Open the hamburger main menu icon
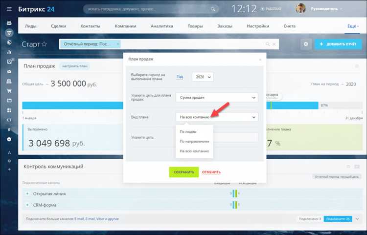 coord(9,9)
